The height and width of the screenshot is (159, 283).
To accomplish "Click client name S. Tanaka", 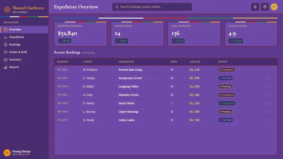I will point(89,78).
